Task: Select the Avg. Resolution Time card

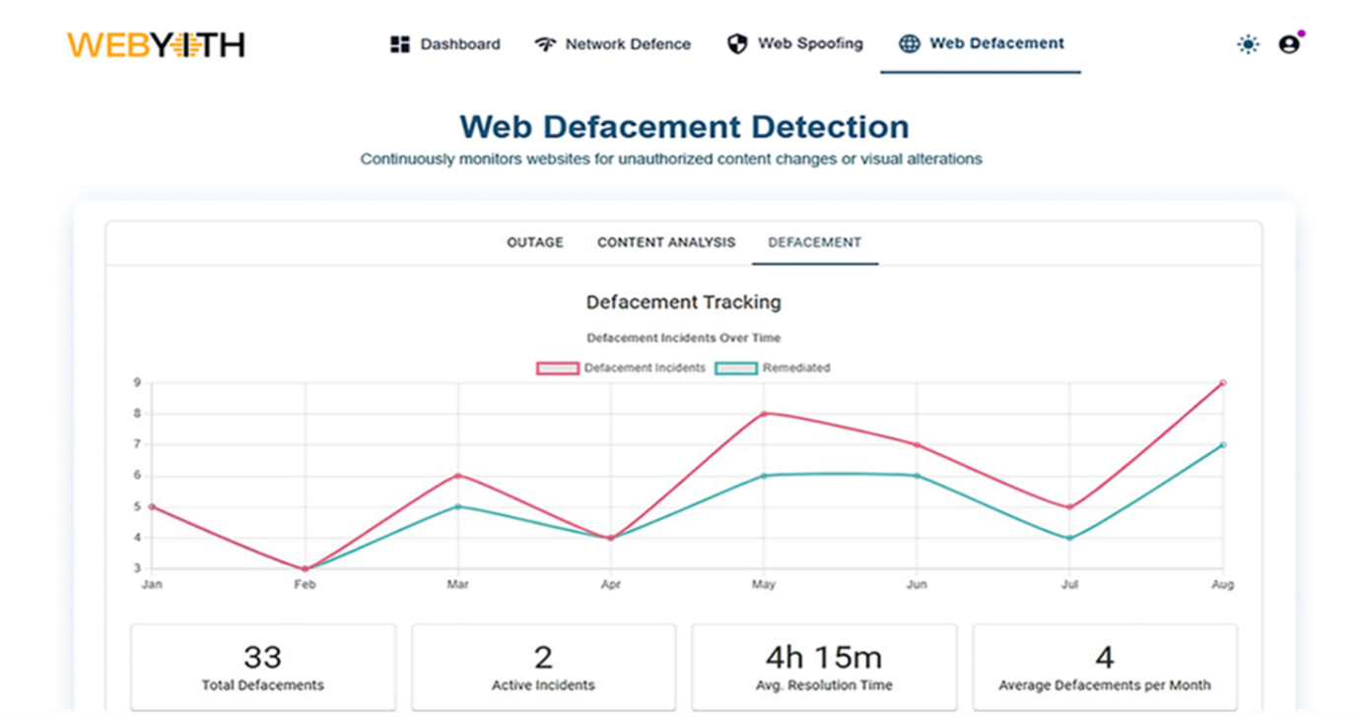Action: tap(824, 666)
